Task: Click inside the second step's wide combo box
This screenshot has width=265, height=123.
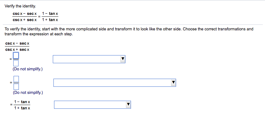Action: click(115, 83)
